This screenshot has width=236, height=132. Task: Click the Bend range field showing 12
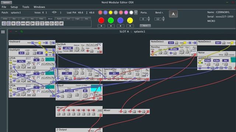click(158, 19)
